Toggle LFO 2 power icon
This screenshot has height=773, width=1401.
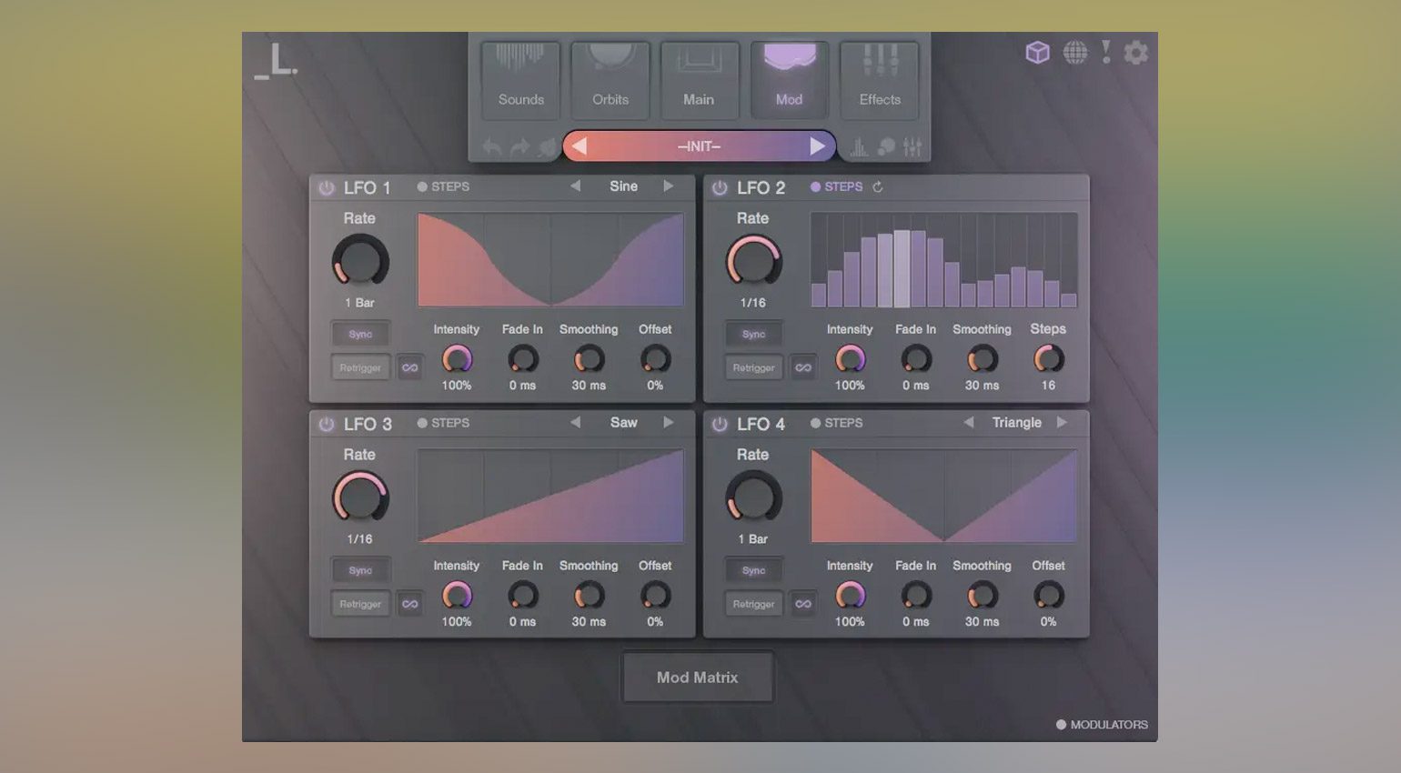[x=720, y=187]
